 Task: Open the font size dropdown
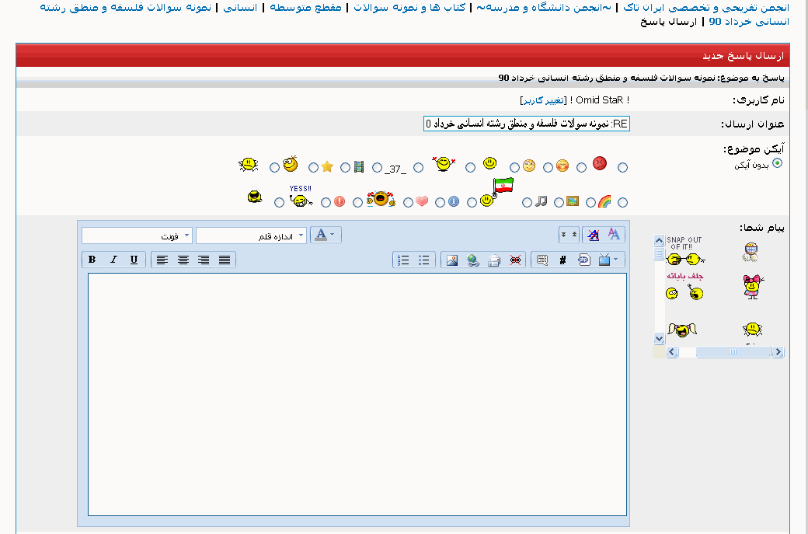pos(252,236)
